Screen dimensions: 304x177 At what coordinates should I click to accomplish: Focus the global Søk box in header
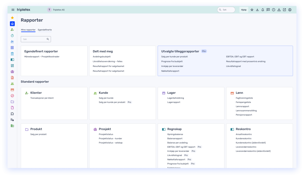228,10
